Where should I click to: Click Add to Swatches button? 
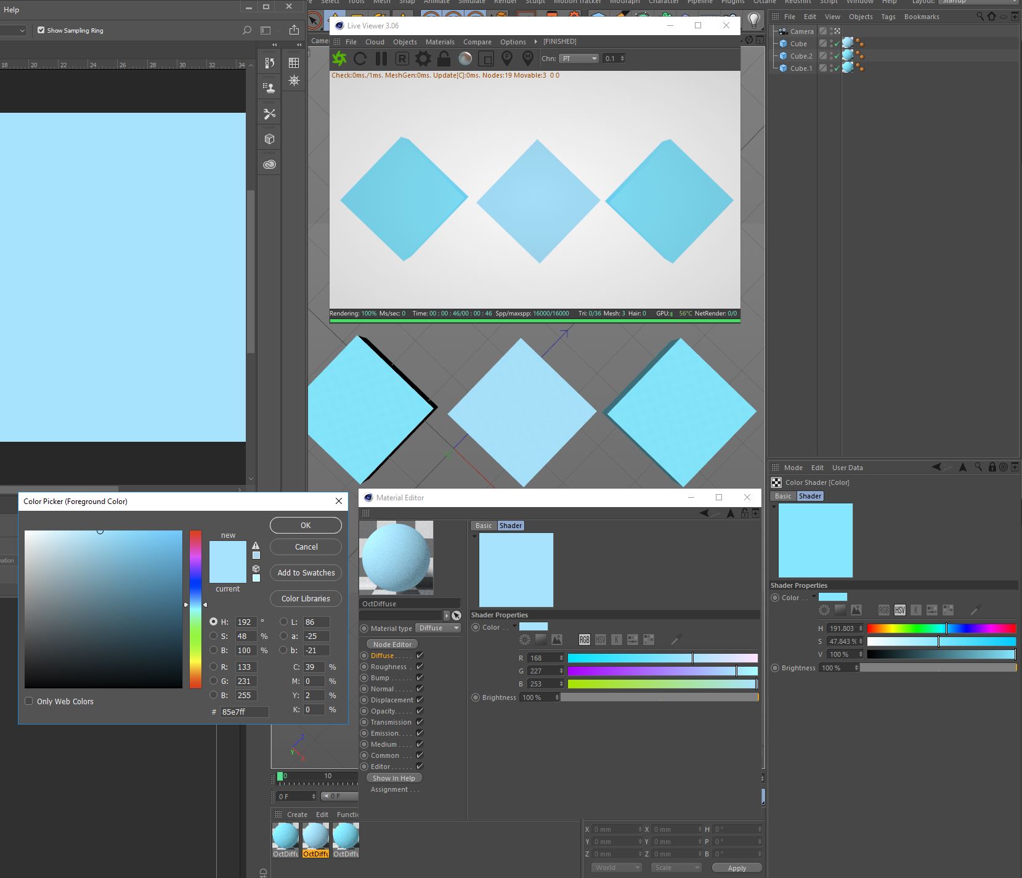coord(306,573)
